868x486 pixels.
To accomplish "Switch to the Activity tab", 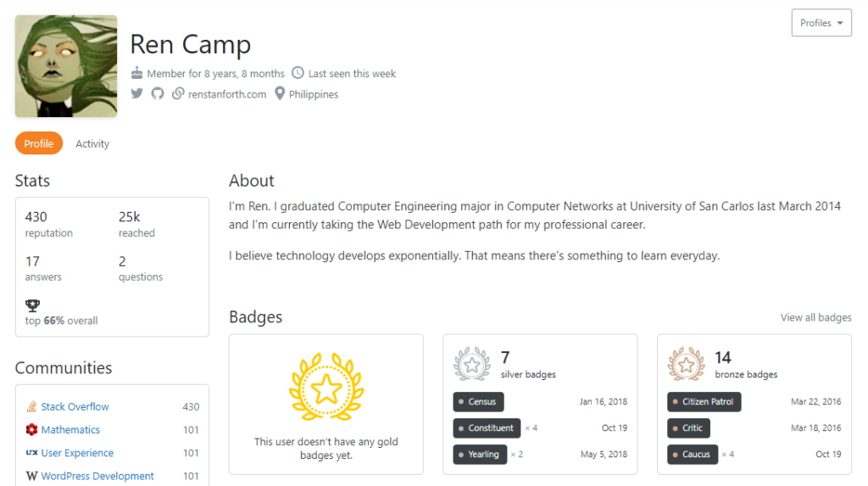I will coord(92,144).
